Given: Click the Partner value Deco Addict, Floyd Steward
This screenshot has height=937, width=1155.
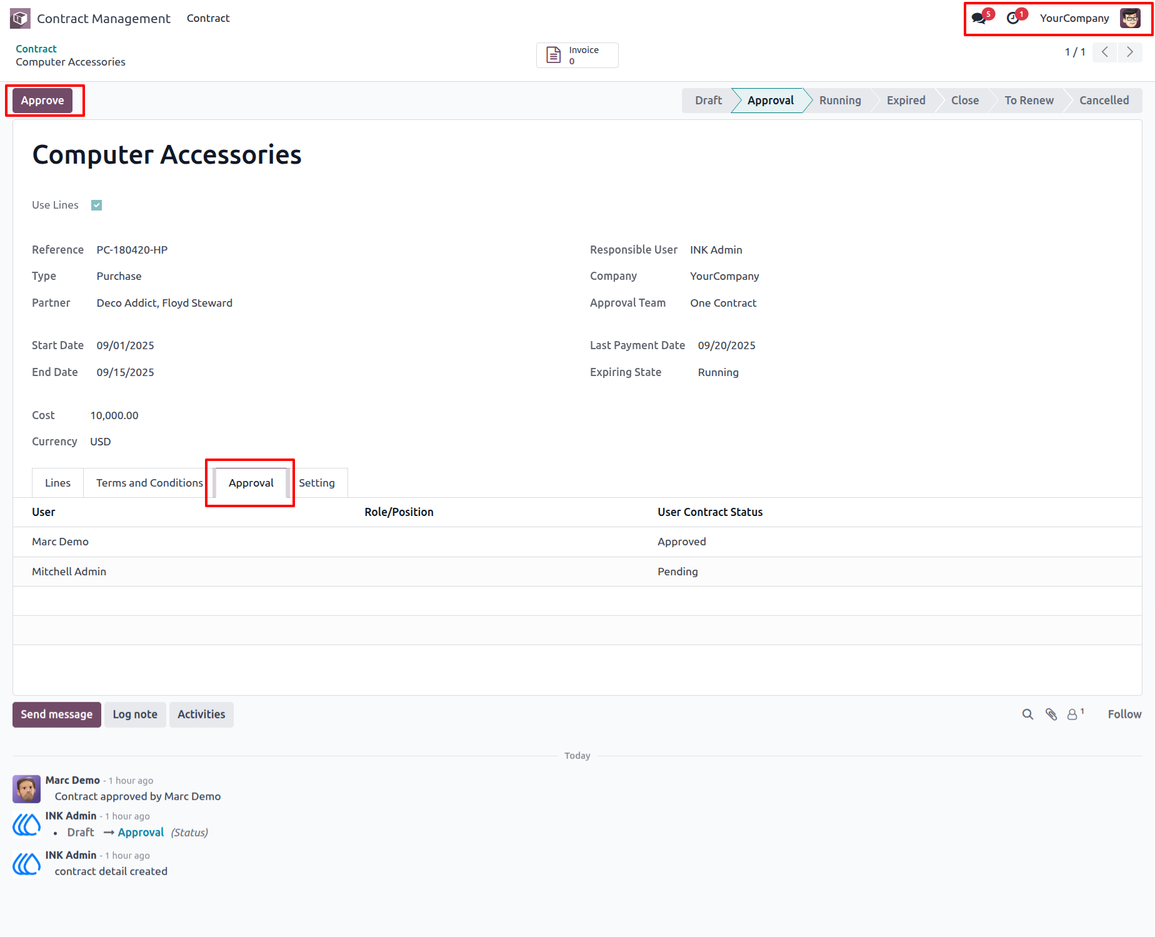Looking at the screenshot, I should 164,303.
